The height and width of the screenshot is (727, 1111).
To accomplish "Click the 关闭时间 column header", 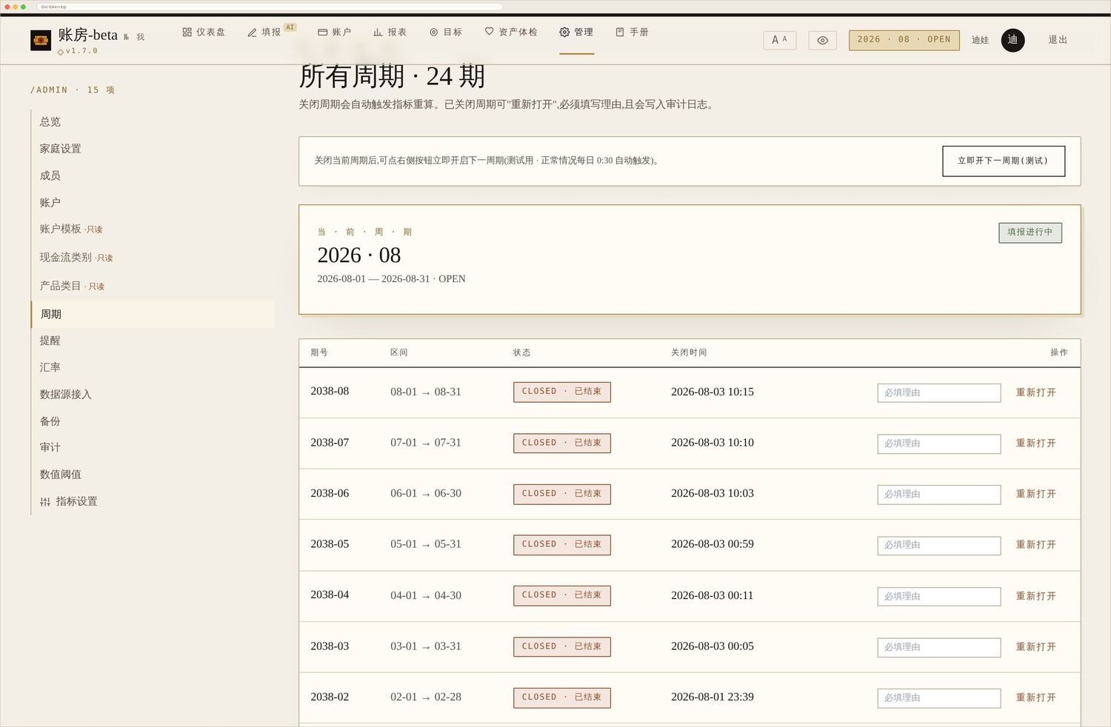I will point(689,352).
